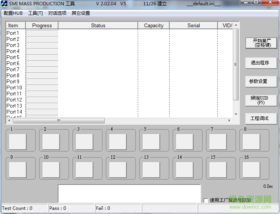Click the port slot 15 box
This screenshot has height=214, width=280.
click(x=218, y=170)
